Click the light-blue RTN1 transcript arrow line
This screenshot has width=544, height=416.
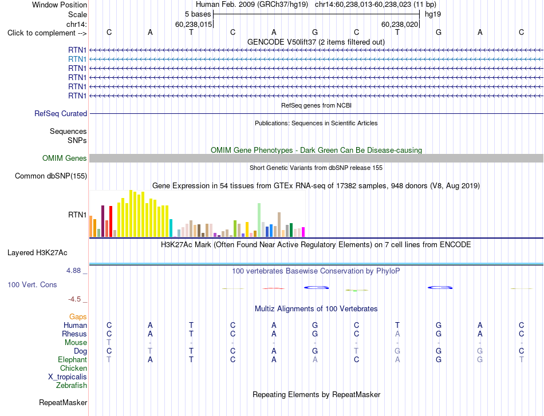pos(316,60)
